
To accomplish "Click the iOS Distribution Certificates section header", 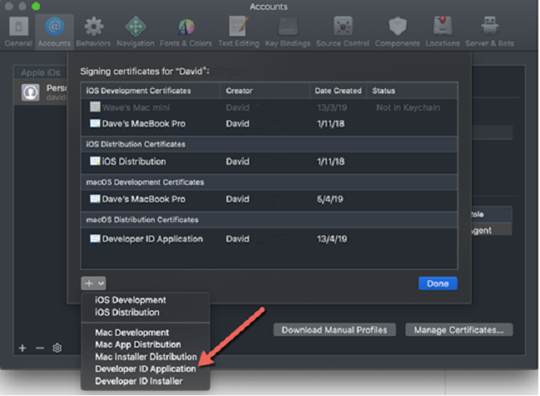I will click(x=270, y=144).
